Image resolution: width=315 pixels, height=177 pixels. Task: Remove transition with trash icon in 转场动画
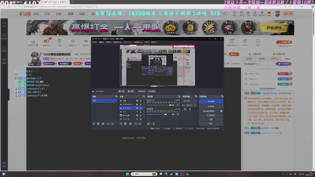190,109
